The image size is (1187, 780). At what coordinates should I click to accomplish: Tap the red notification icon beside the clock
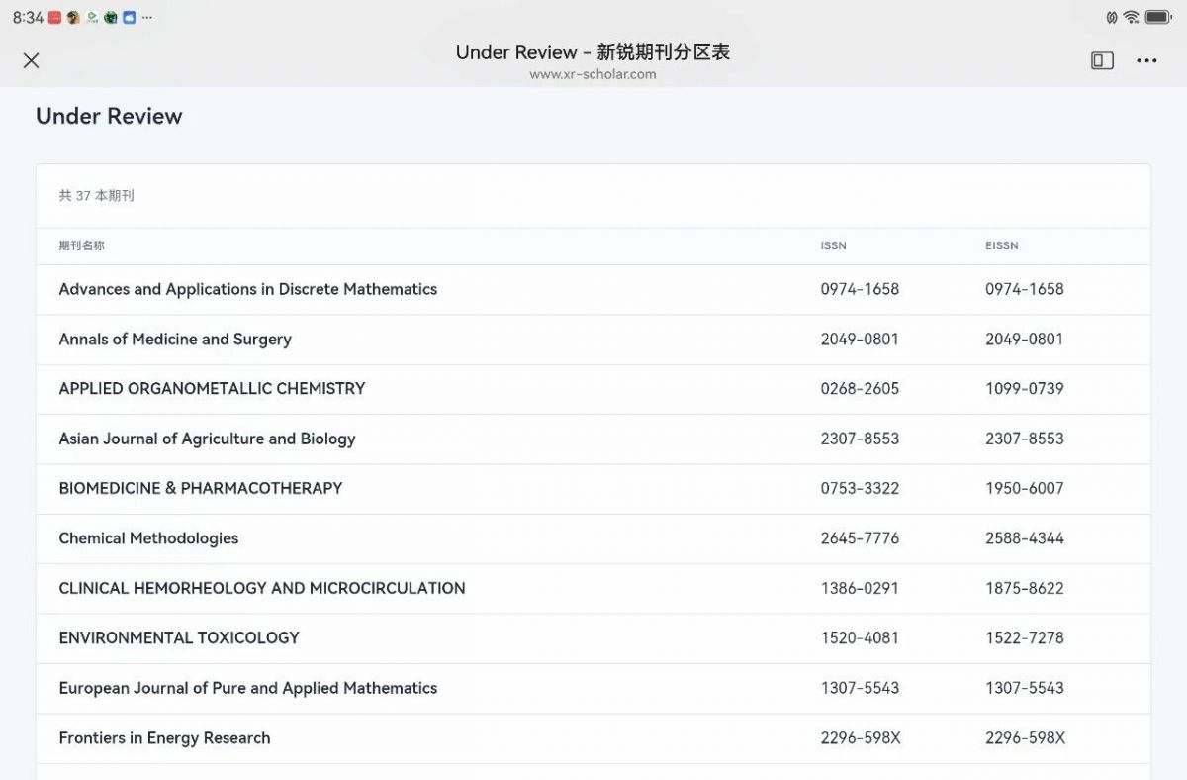click(x=55, y=18)
